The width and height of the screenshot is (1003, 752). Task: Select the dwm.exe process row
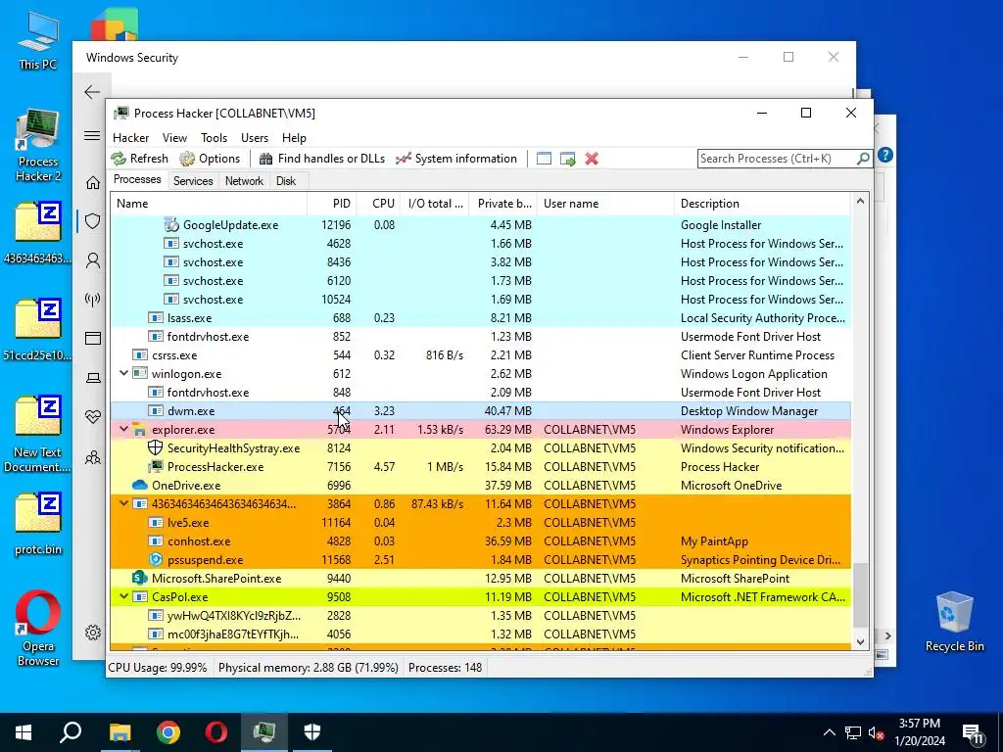click(x=480, y=410)
